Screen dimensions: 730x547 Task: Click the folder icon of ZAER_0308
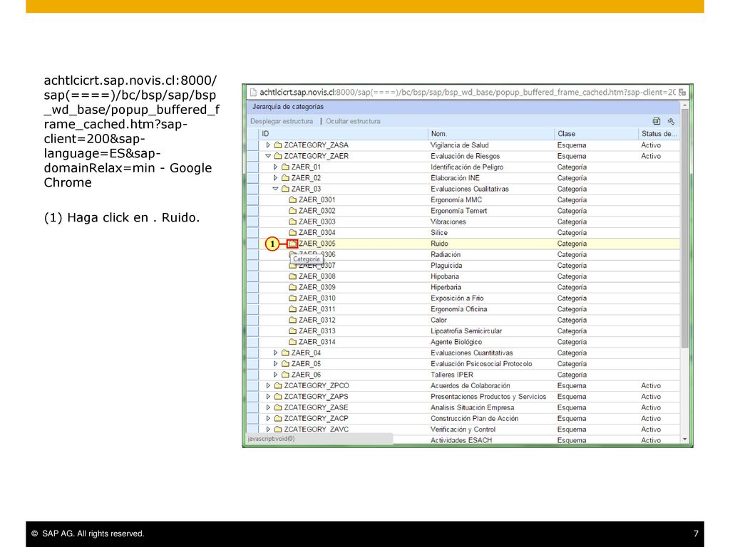[292, 276]
